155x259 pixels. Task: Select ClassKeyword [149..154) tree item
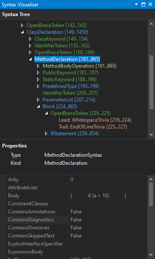pos(61,39)
